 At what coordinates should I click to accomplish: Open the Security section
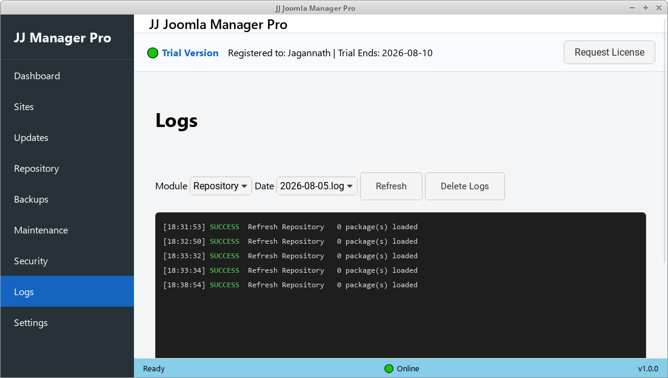(x=67, y=261)
